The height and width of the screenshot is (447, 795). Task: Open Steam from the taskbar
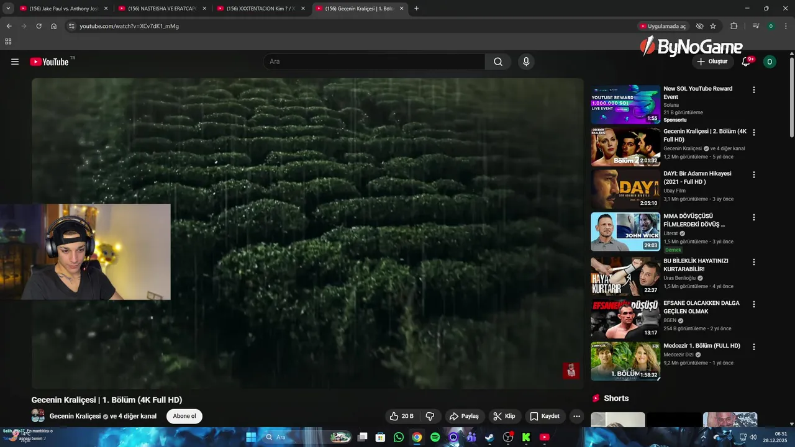[489, 437]
